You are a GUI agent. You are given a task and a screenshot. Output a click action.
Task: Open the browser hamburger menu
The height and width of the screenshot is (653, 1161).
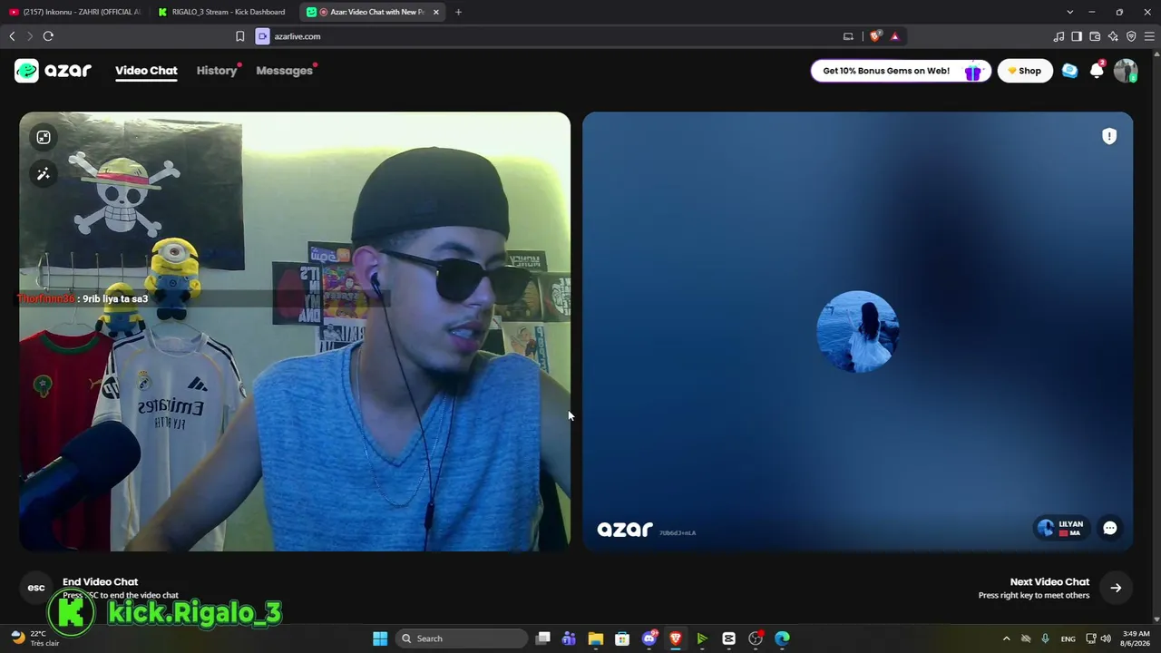[x=1149, y=36]
